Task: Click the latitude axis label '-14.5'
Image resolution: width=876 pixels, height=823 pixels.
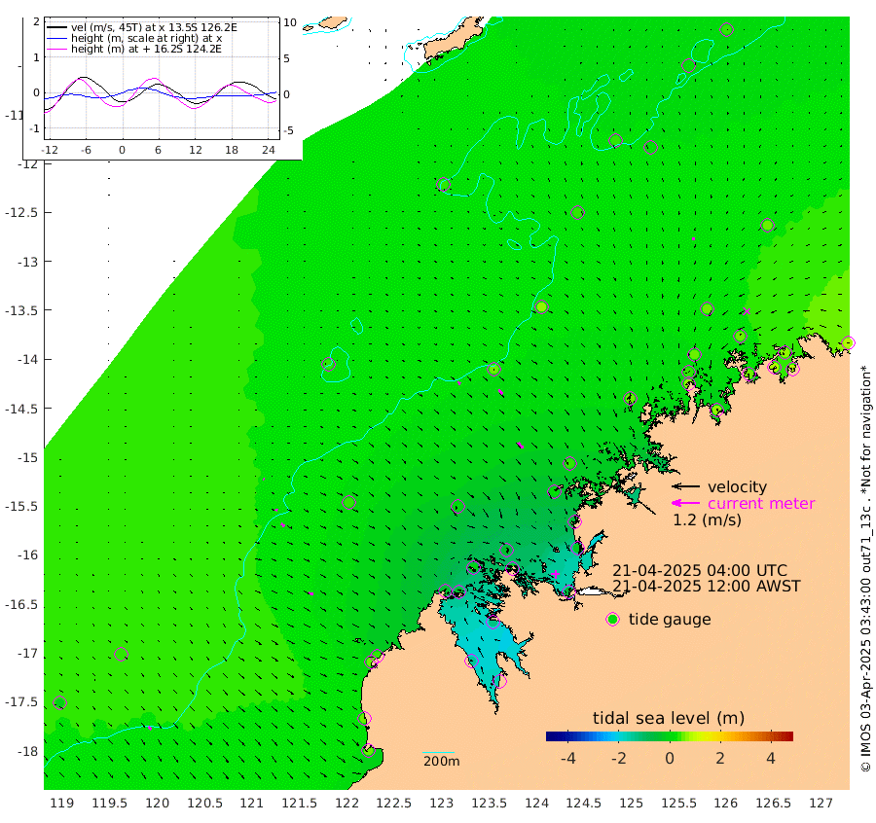Action: [21, 409]
